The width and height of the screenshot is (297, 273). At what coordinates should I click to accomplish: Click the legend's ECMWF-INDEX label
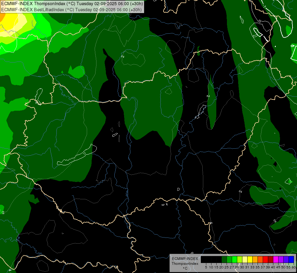click(x=185, y=259)
